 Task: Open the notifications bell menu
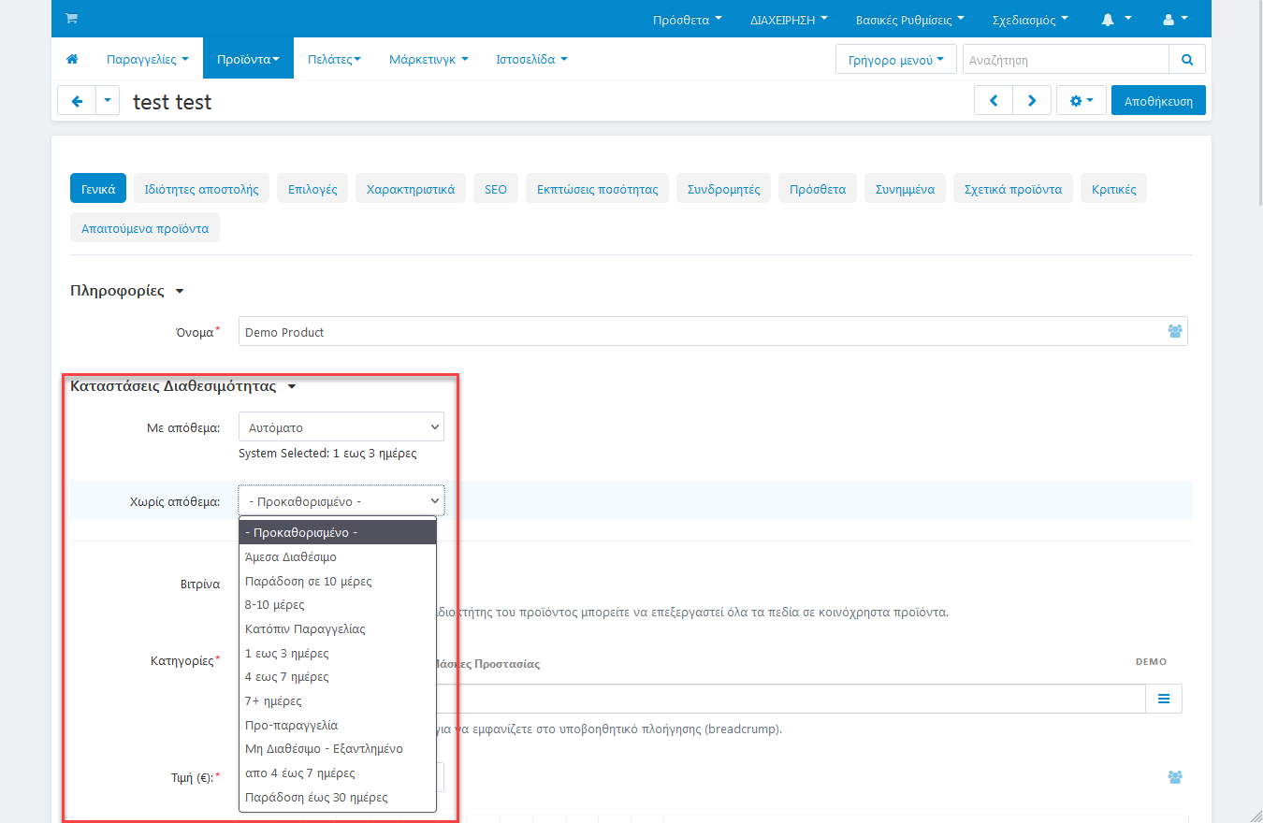pos(1116,19)
